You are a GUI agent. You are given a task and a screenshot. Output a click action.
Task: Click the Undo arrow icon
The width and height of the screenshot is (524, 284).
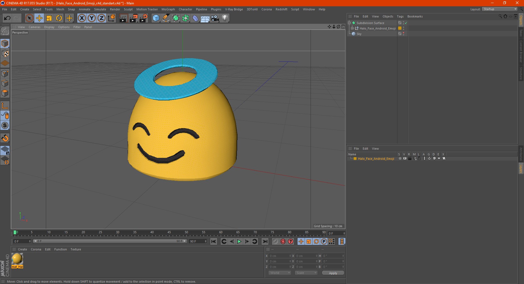point(7,18)
